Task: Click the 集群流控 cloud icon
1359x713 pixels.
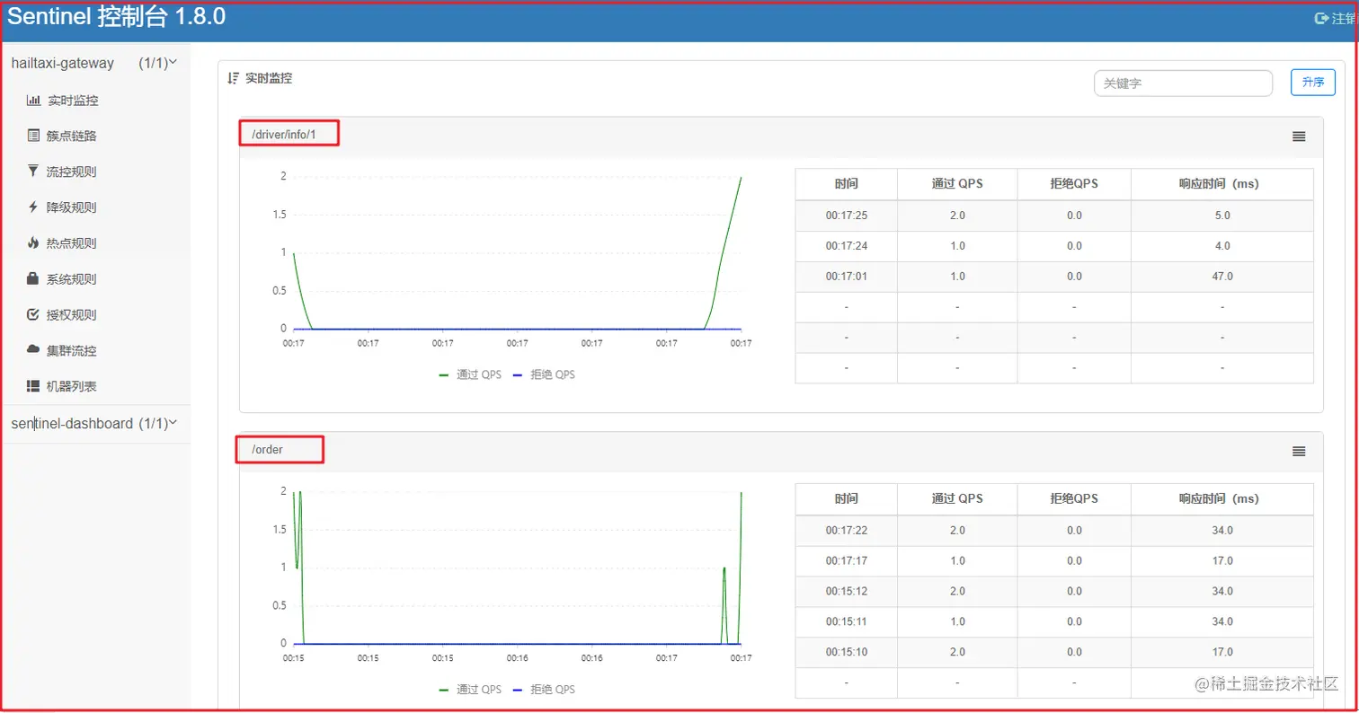Action: click(x=33, y=349)
